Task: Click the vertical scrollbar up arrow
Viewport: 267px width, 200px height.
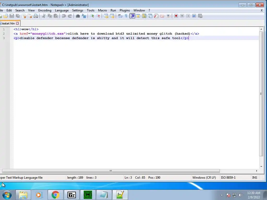Action: point(261,29)
